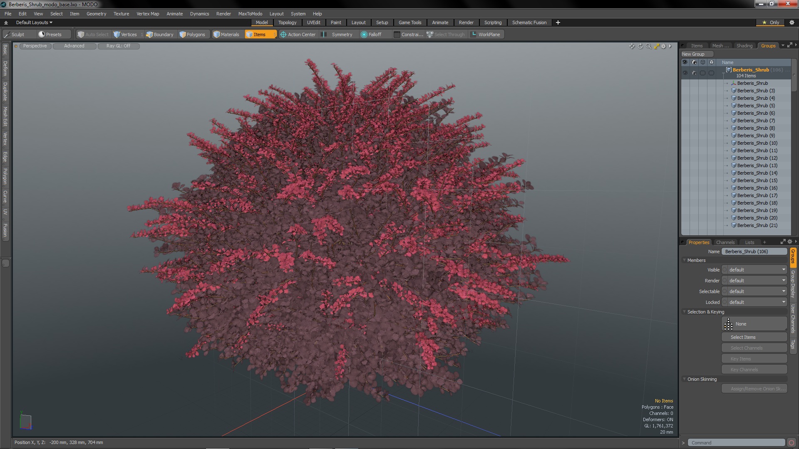Click the viewport rotate icon

640,46
